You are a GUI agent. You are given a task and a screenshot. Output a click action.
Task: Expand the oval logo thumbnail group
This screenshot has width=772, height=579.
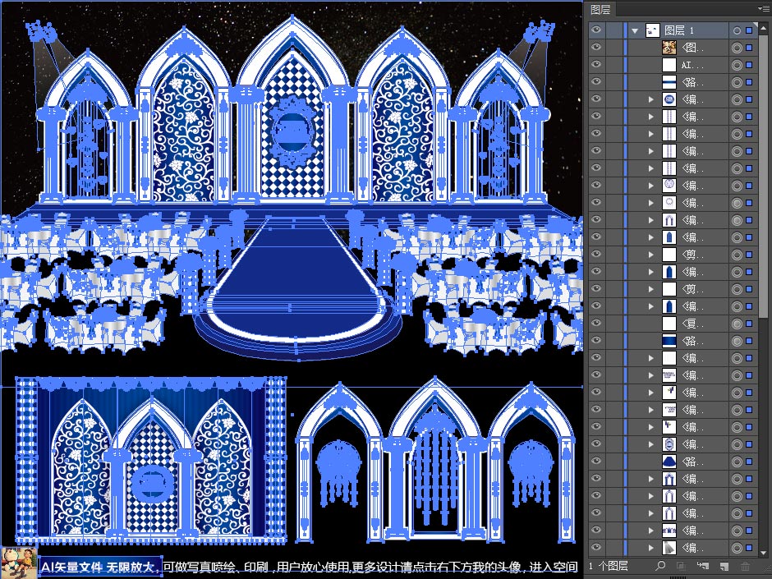[x=651, y=99]
